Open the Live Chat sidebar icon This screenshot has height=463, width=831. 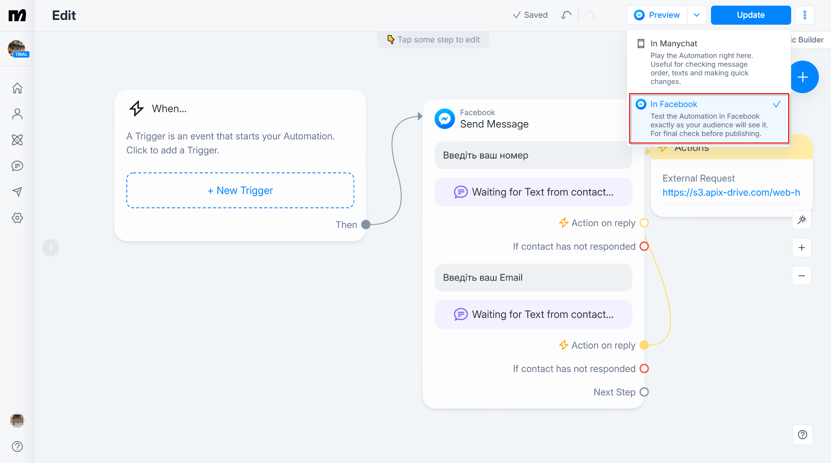pos(17,166)
